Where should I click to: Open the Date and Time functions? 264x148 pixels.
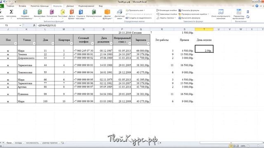coord(72,14)
